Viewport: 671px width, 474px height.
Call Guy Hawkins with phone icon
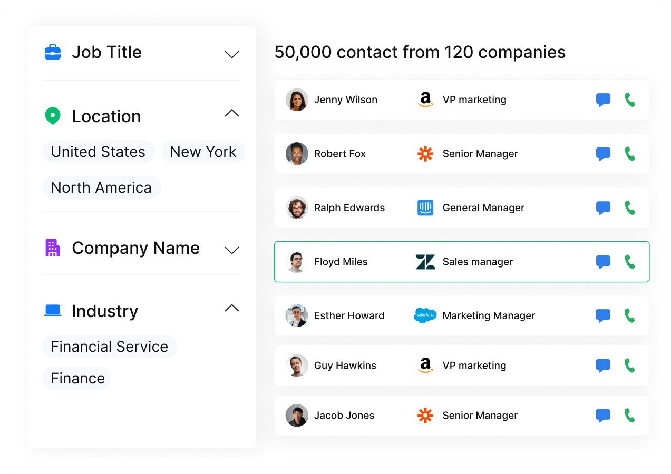pyautogui.click(x=630, y=366)
